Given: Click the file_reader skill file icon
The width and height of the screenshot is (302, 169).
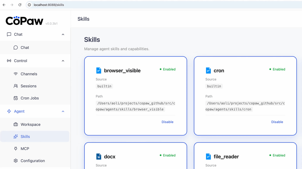Looking at the screenshot, I should pos(208,157).
